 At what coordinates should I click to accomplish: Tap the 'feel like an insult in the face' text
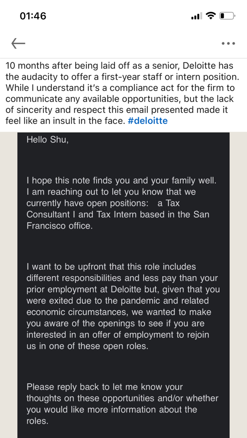click(x=65, y=121)
